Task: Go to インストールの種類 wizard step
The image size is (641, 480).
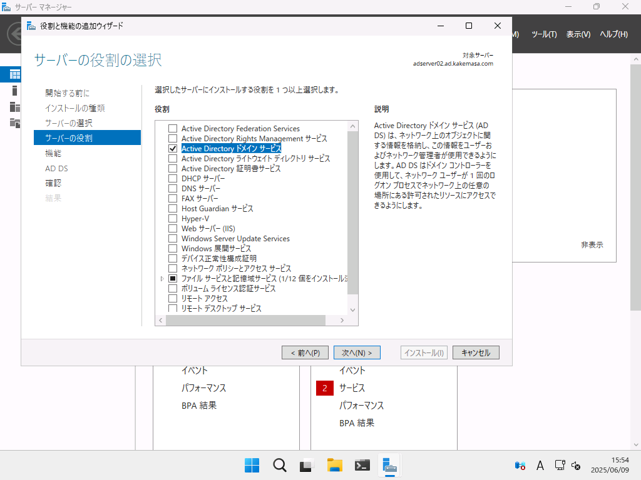Action: 75,108
